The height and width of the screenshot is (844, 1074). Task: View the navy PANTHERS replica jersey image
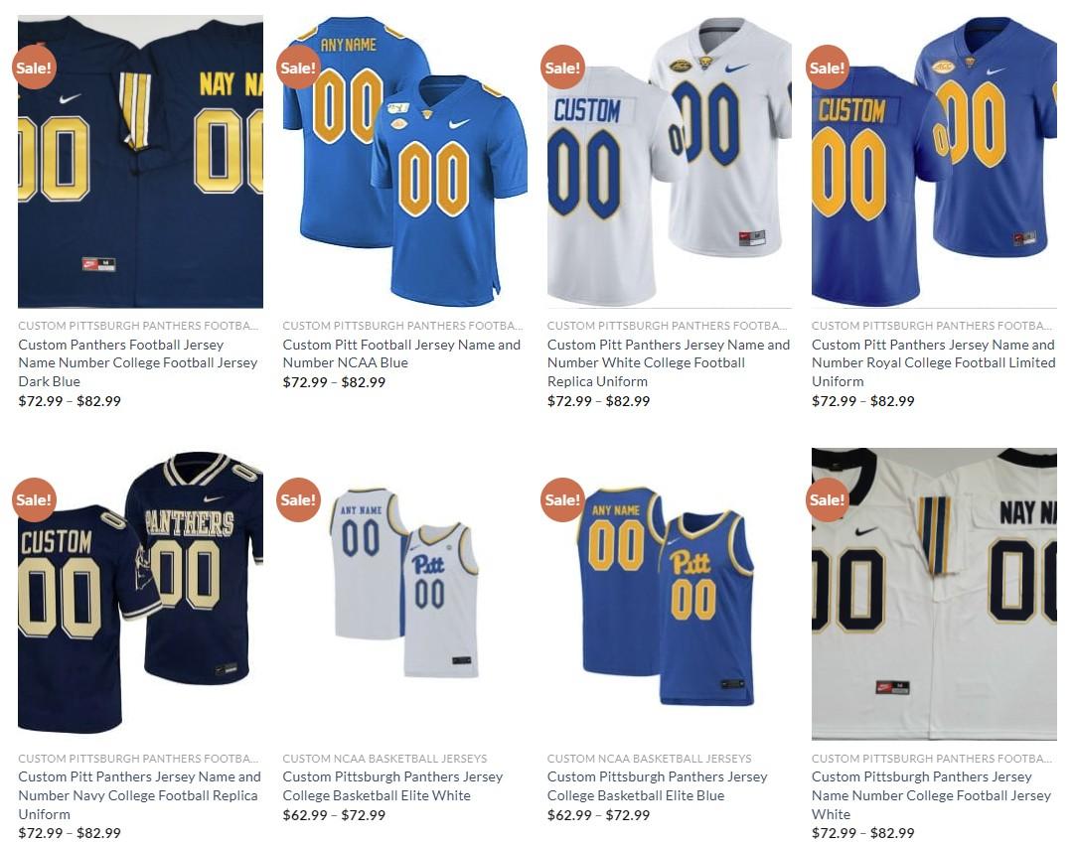140,594
